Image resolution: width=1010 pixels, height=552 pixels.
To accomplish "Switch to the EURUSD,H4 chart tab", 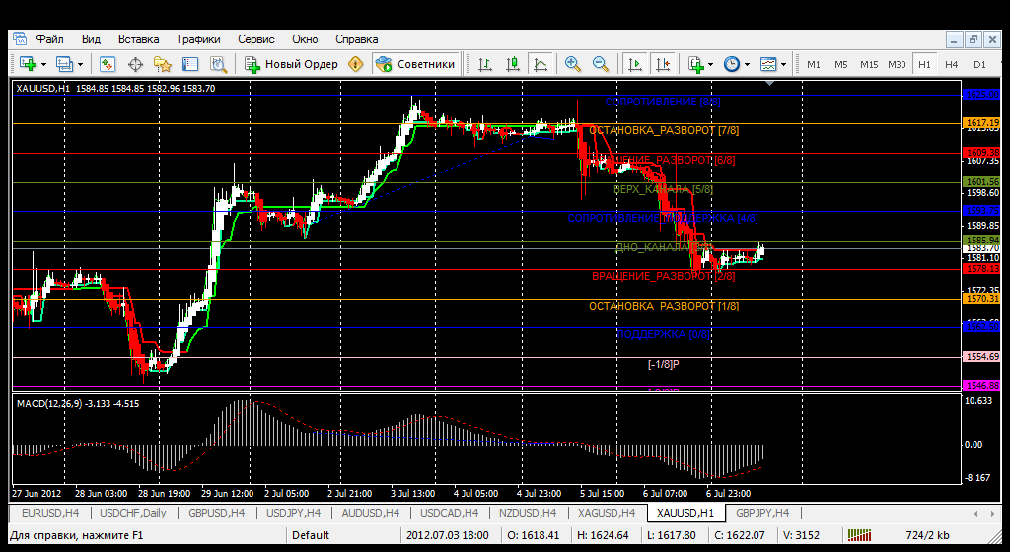I will [50, 513].
